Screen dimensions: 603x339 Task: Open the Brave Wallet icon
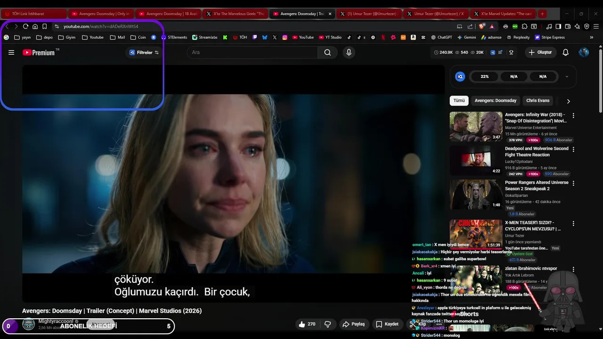point(568,26)
